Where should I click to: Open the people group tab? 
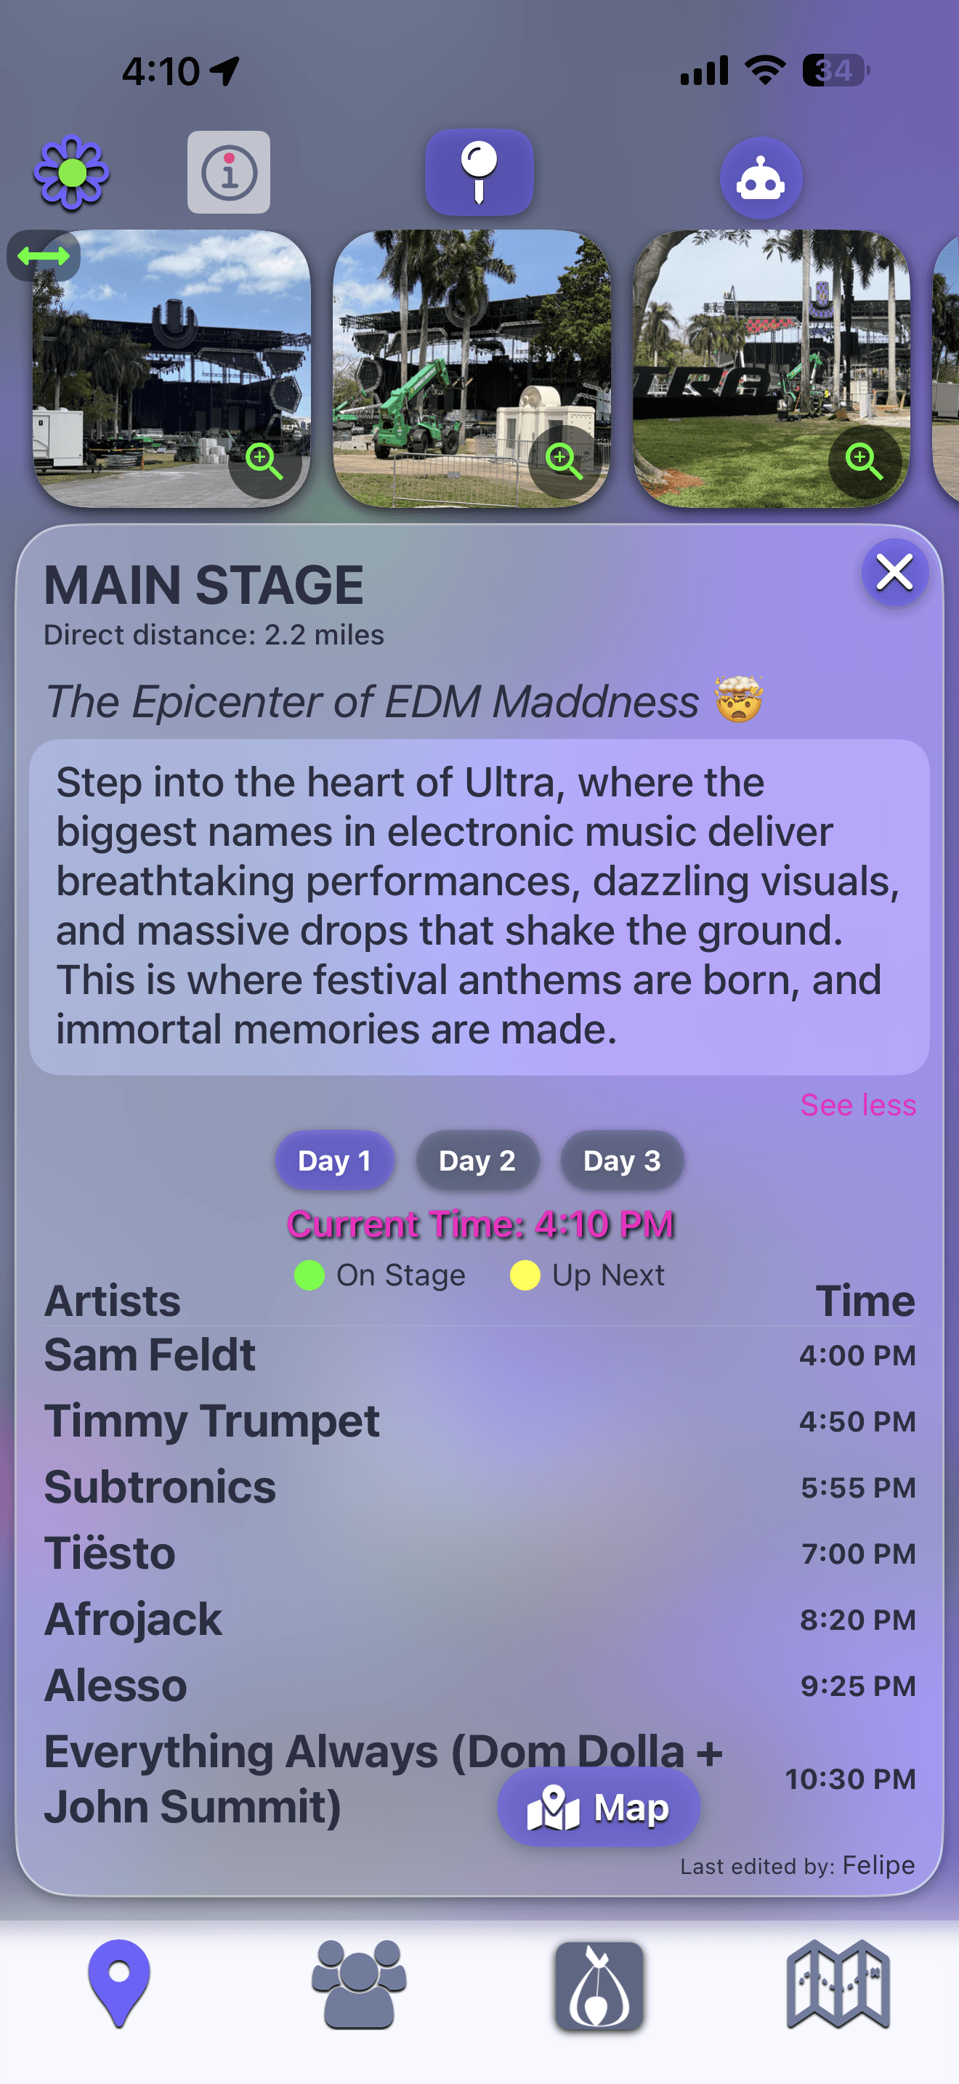pos(358,1983)
